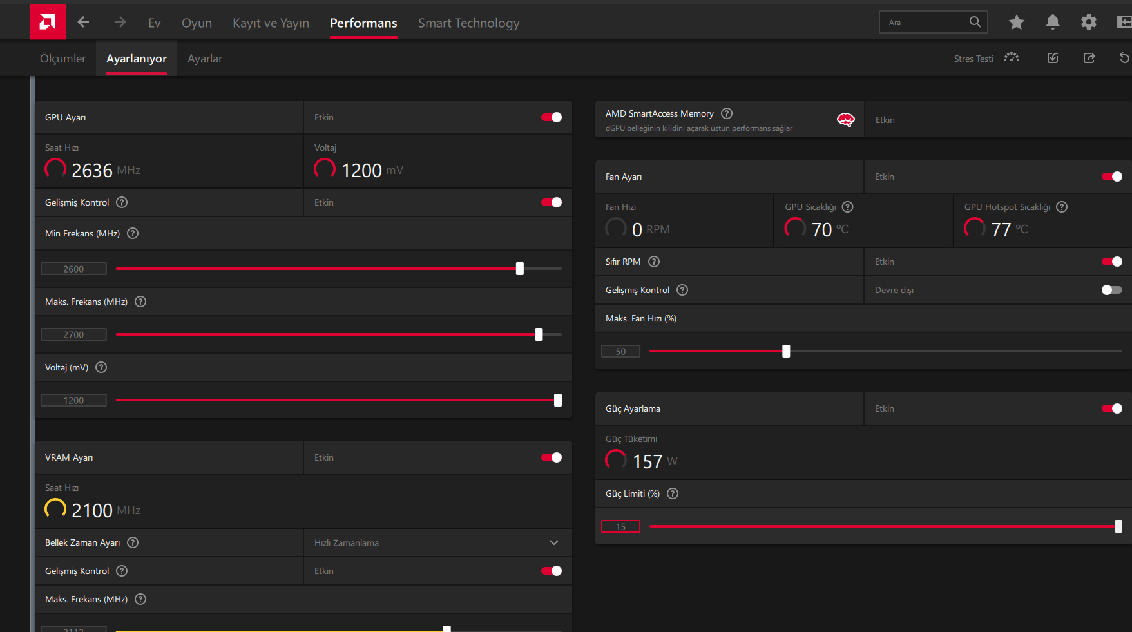Viewport: 1132px width, 632px height.
Task: Toggle GPU Ayarı switch
Action: coord(552,117)
